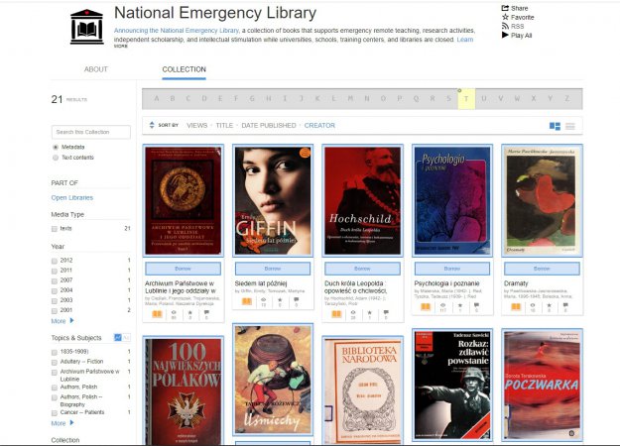620x446 pixels.
Task: Switch to tile grid view icon
Action: click(555, 126)
